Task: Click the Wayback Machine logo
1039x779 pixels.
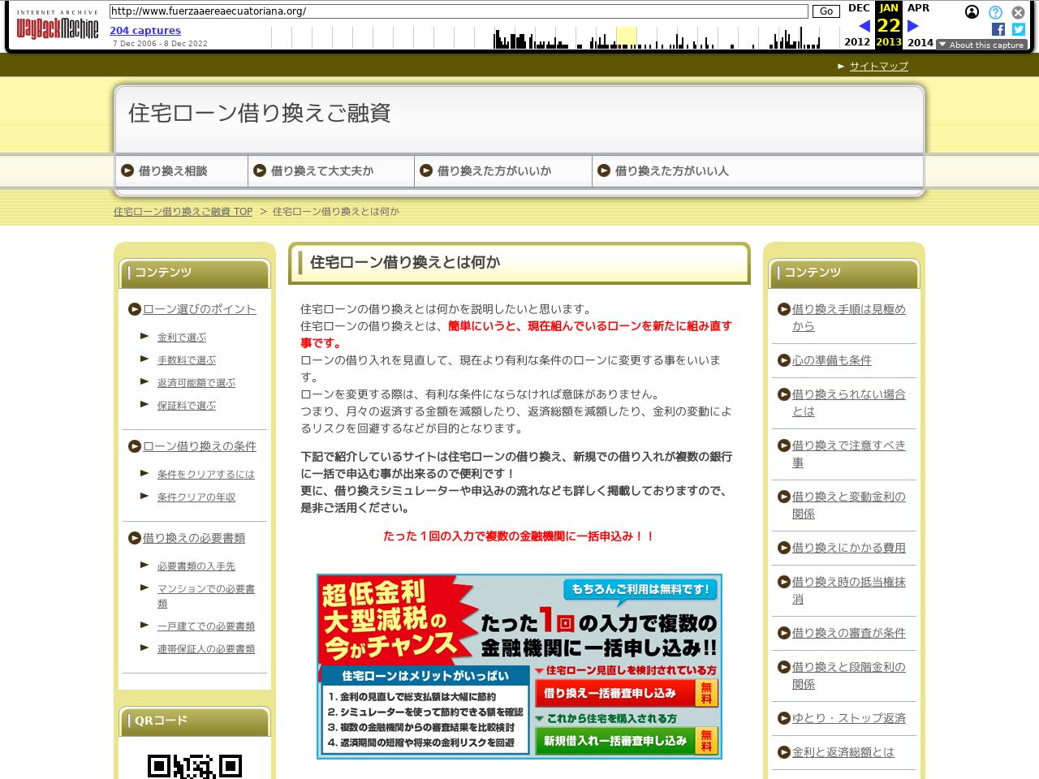Action: coord(57,28)
